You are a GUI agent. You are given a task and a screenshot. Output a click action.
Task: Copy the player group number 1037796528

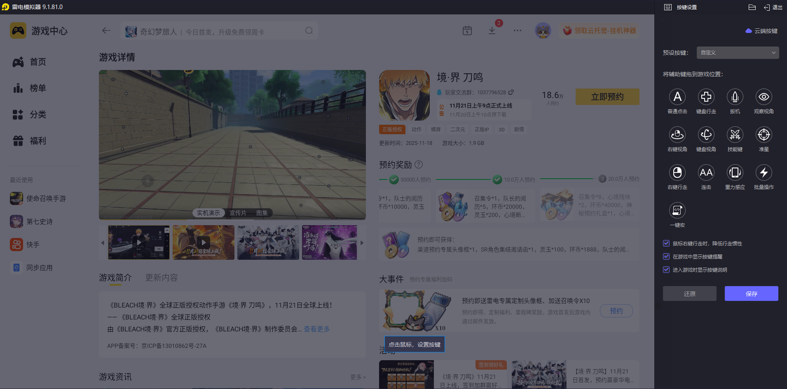pyautogui.click(x=511, y=92)
